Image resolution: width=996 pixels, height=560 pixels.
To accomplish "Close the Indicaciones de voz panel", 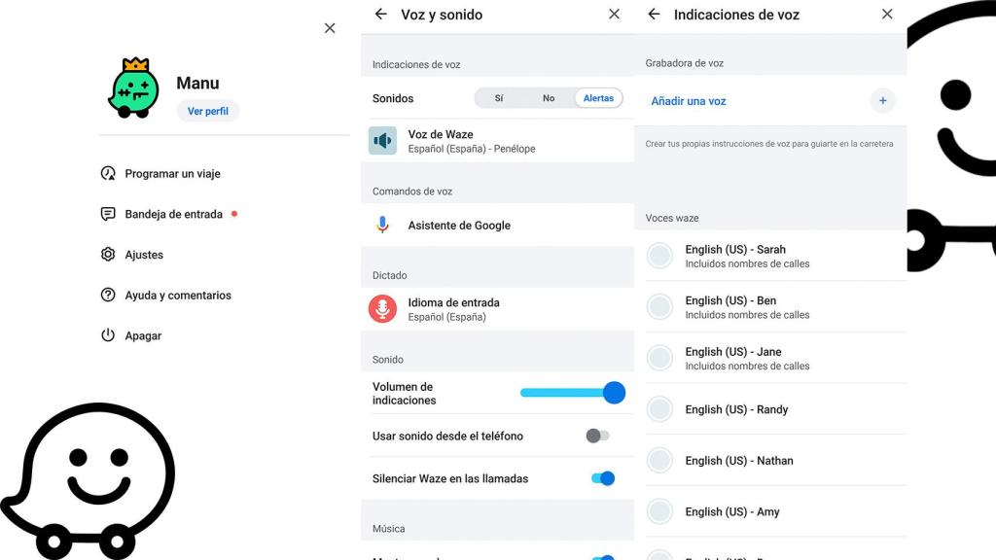I will [x=887, y=14].
